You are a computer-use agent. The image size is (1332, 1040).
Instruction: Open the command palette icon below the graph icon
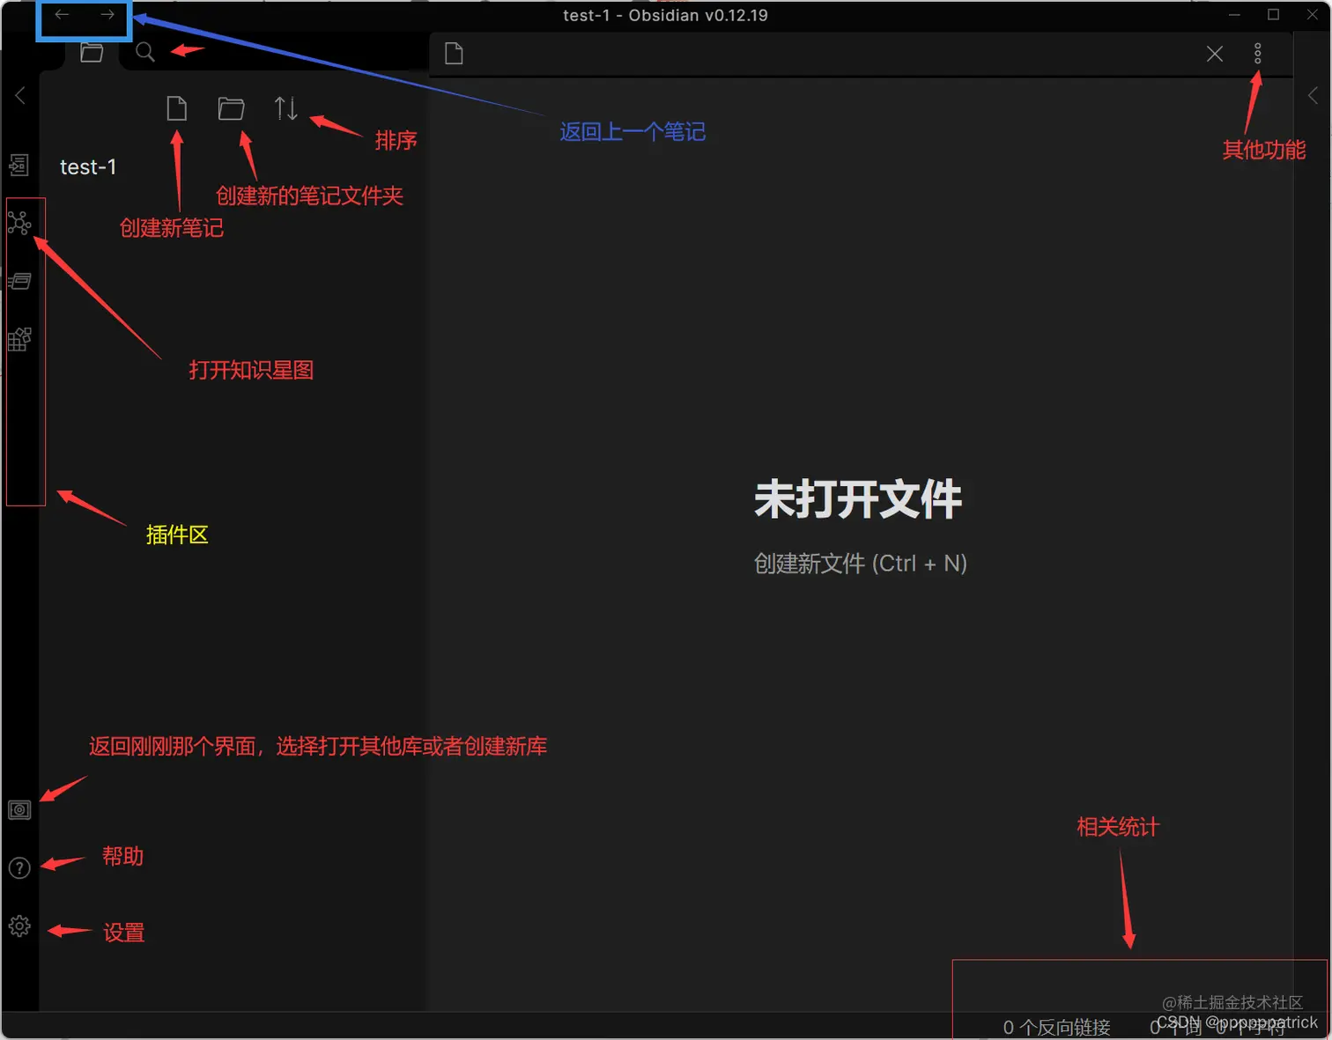[19, 281]
